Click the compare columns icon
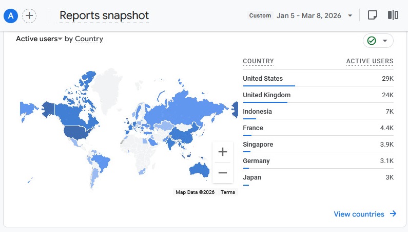This screenshot has width=408, height=232. (393, 15)
